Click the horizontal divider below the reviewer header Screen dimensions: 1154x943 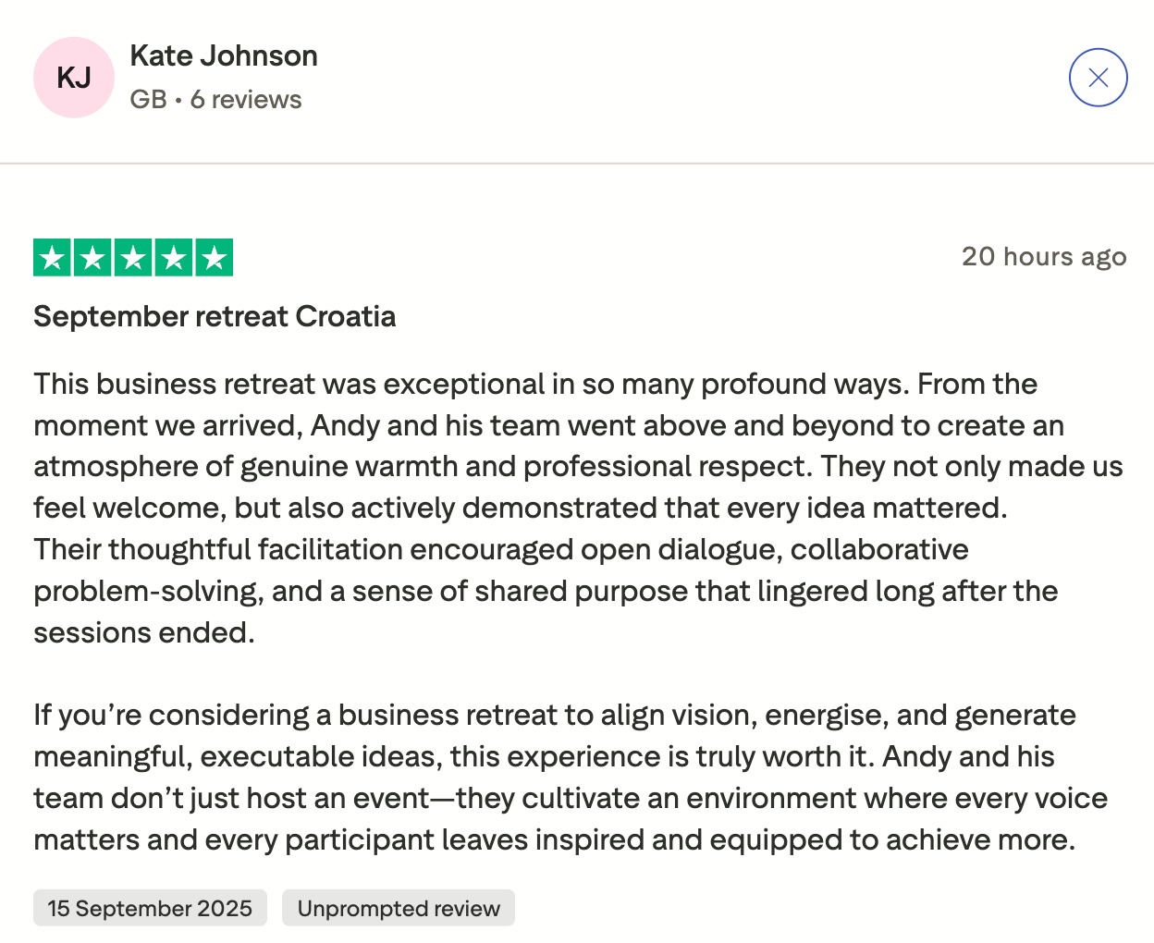[577, 164]
